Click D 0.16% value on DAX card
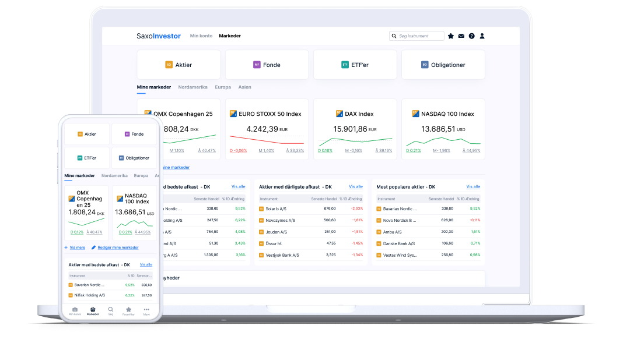Image resolution: width=630 pixels, height=343 pixels. point(325,151)
